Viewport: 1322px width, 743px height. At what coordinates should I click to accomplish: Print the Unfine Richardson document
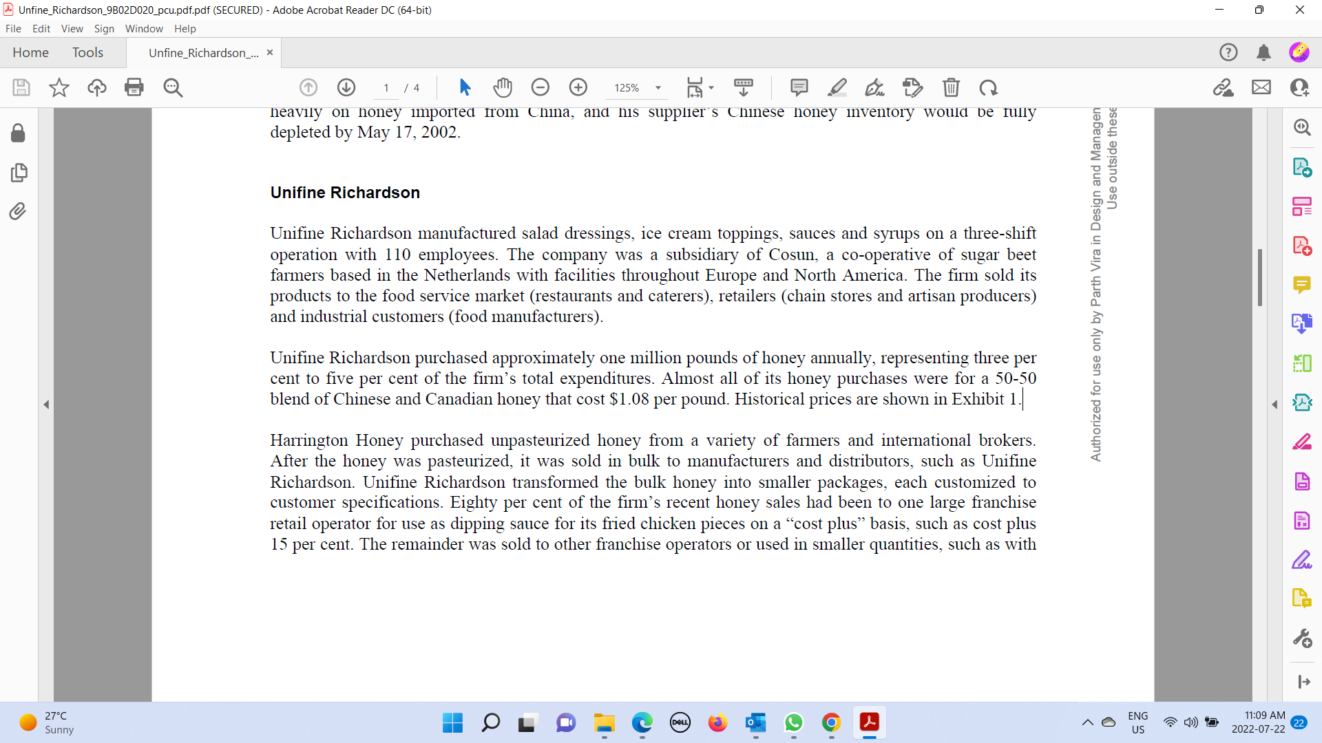point(134,87)
